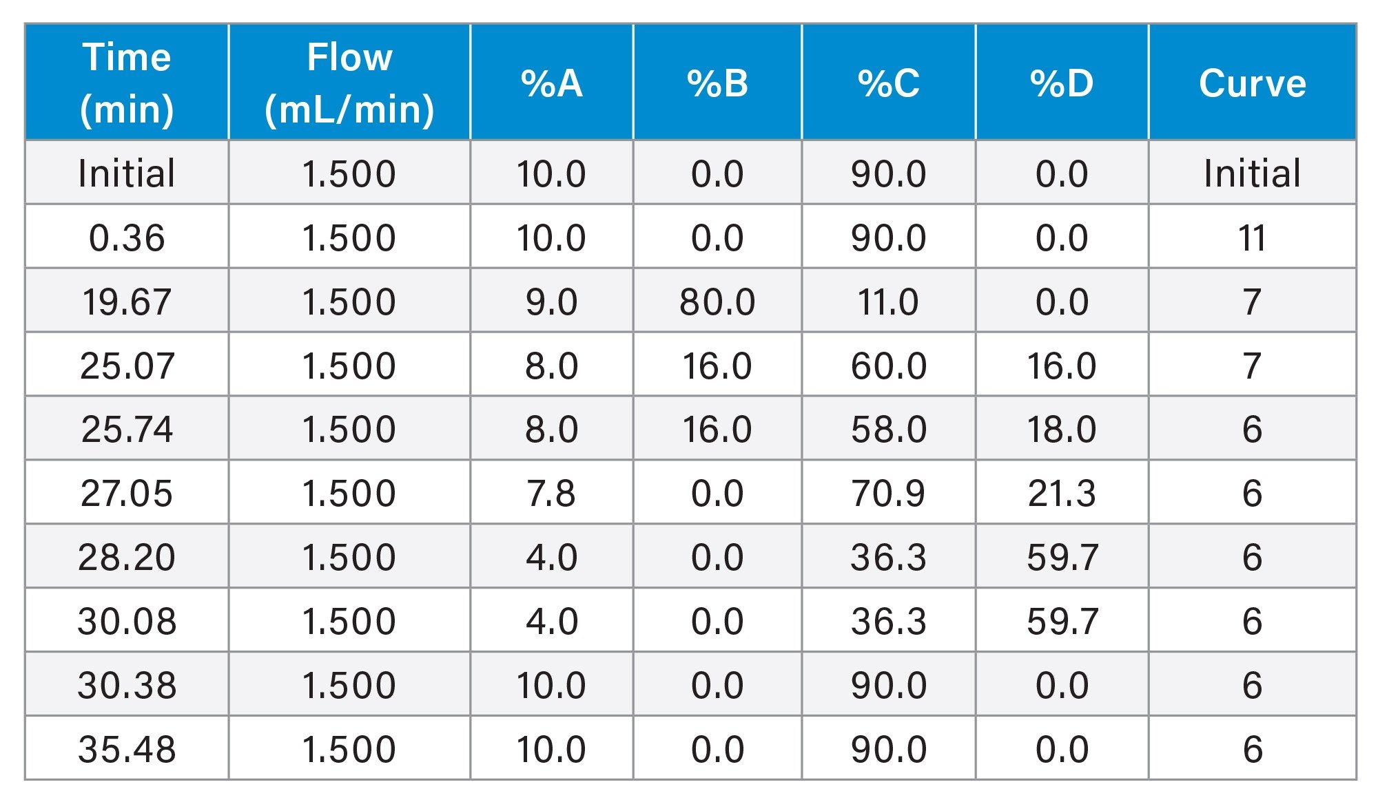The height and width of the screenshot is (802, 1378).
Task: Select the %A column header
Action: (x=551, y=83)
